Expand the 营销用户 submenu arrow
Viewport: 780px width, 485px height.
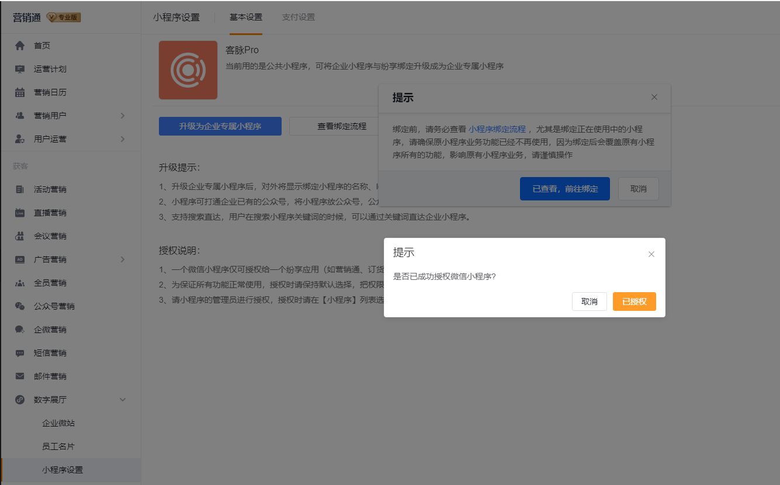pos(123,116)
